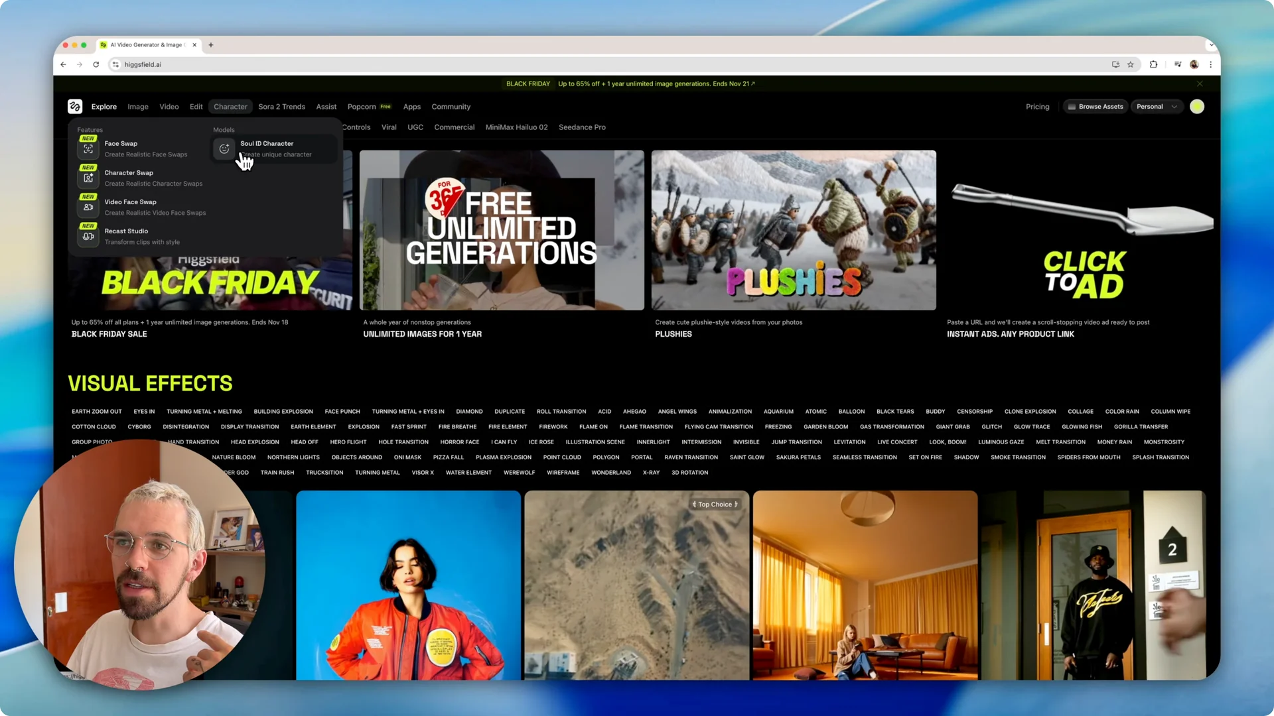Open Face Swap feature icon

point(88,149)
